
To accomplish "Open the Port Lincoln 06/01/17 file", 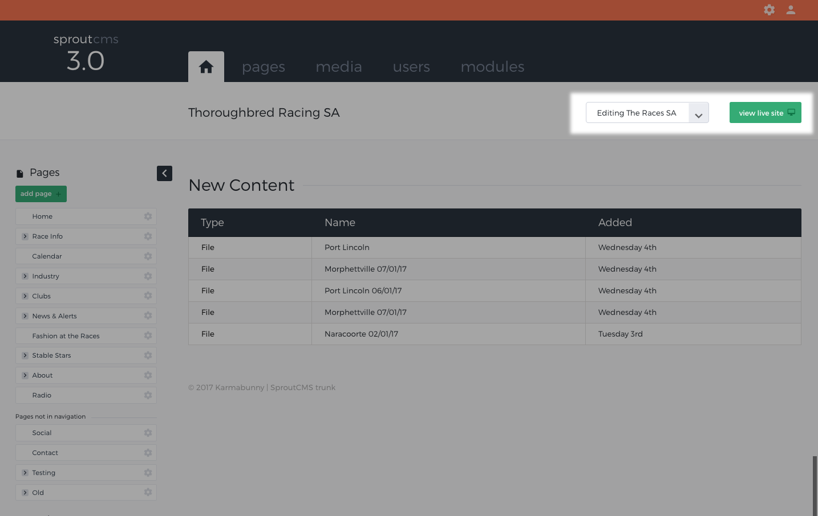I will point(363,290).
